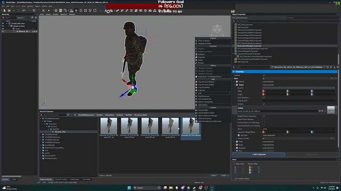Start play mode with the Play arrow icon

pos(48,11)
